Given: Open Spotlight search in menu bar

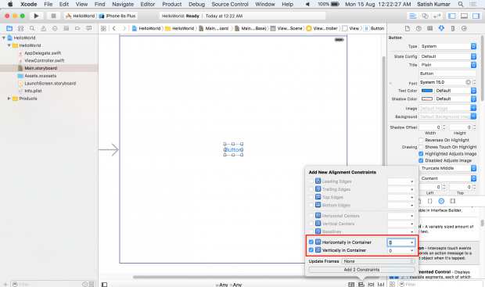Looking at the screenshot, I should coord(461,5).
